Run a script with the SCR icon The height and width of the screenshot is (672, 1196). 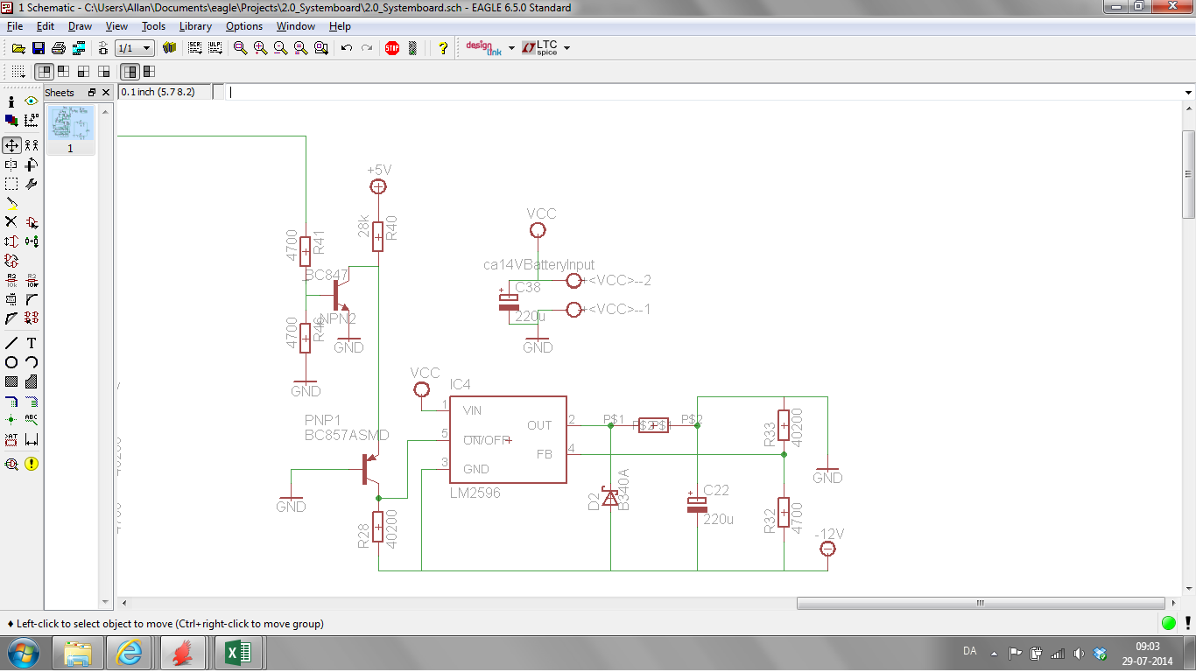(x=194, y=48)
